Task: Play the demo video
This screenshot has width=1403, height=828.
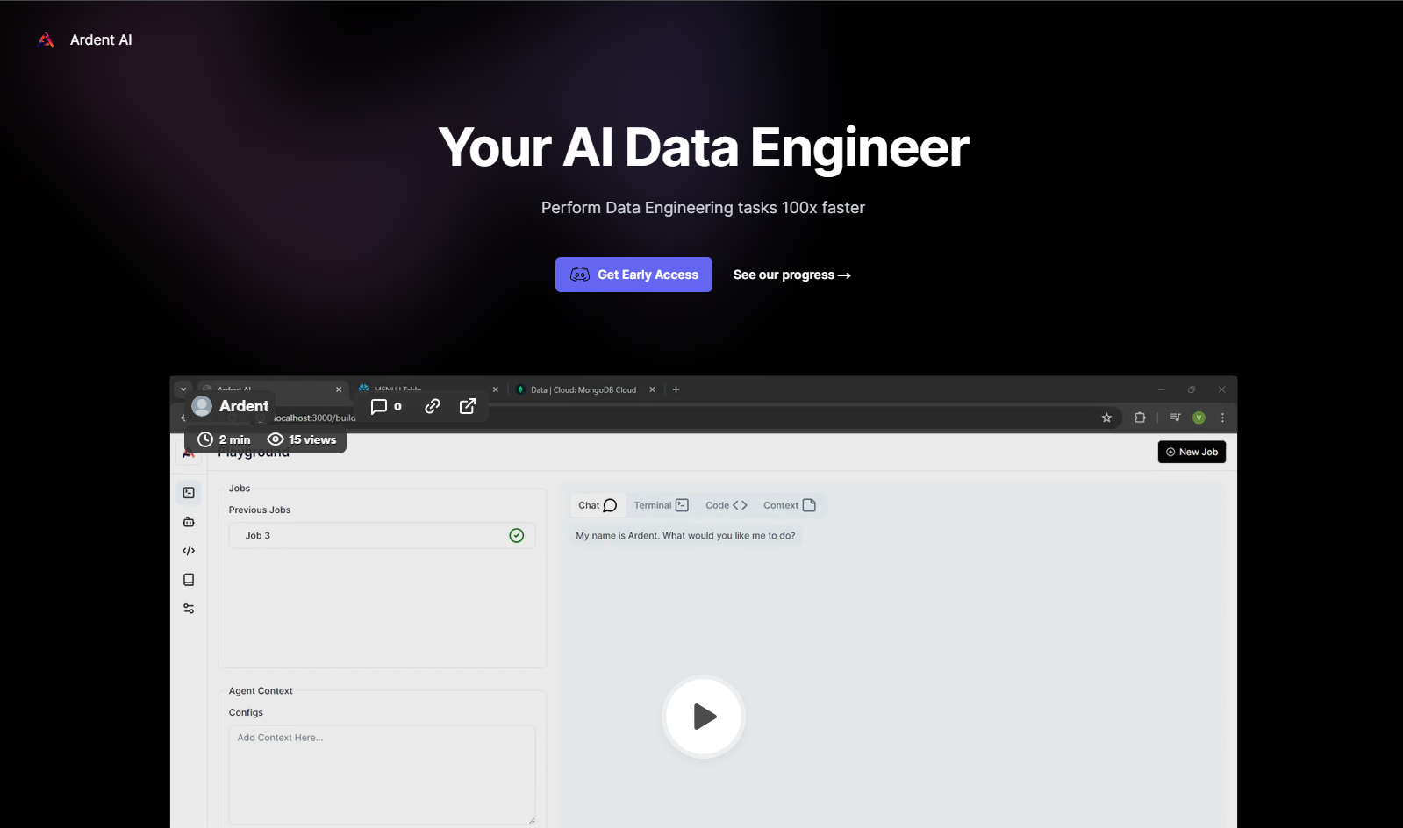Action: (x=704, y=717)
